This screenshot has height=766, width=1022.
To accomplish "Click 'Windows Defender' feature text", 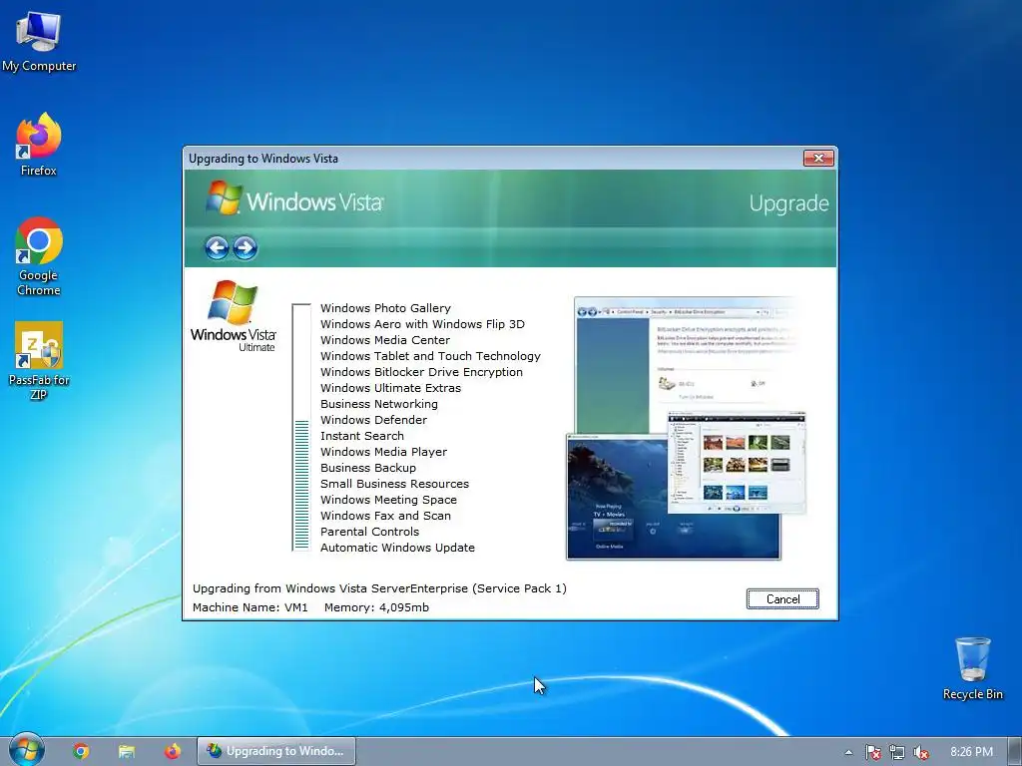I will 373,420.
